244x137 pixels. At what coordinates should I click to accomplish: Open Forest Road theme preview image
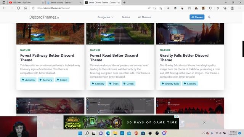point(120,34)
